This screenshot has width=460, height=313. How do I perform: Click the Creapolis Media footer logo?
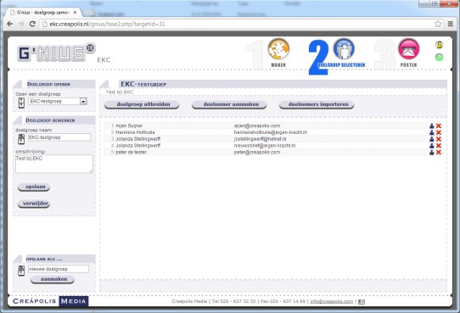[x=50, y=301]
